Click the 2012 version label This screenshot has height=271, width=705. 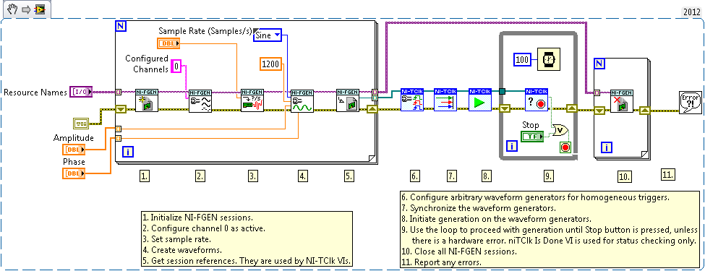[x=691, y=12]
